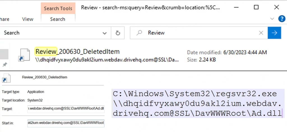This screenshot has height=132, width=287.
Task: Click the Refresh button beside address bar
Action: click(118, 33)
